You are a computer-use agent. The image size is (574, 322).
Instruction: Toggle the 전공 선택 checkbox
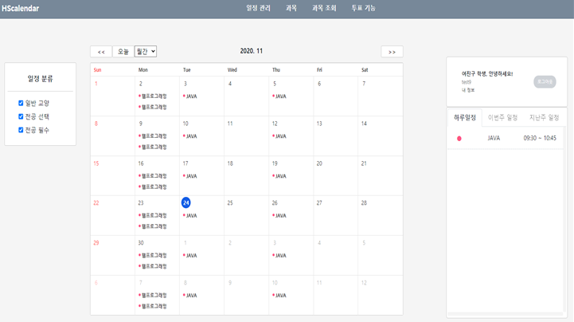[x=21, y=116]
